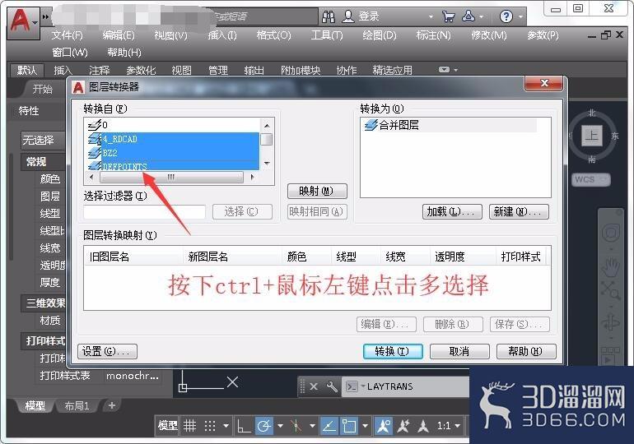Toggle the grid display icon in status bar
Viewport: 634px width, 444px height.
click(x=189, y=425)
